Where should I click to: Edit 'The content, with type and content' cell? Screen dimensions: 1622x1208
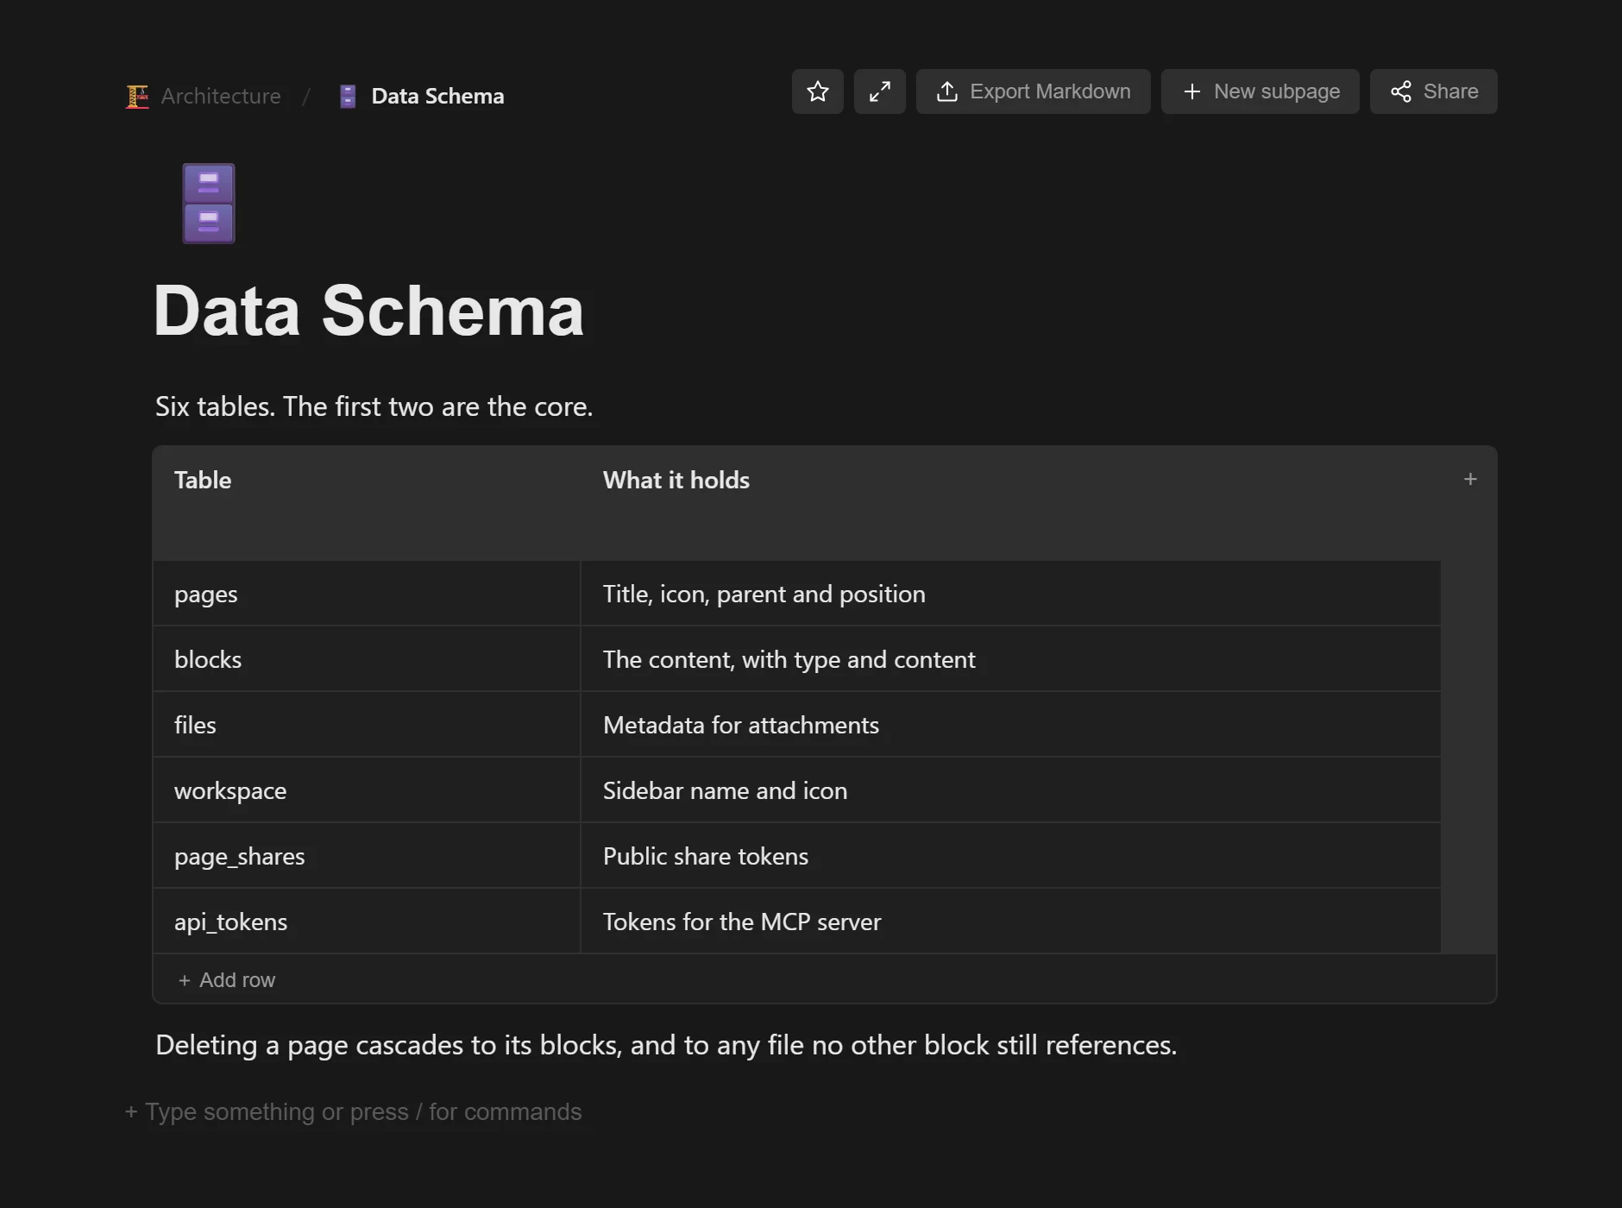[1010, 659]
